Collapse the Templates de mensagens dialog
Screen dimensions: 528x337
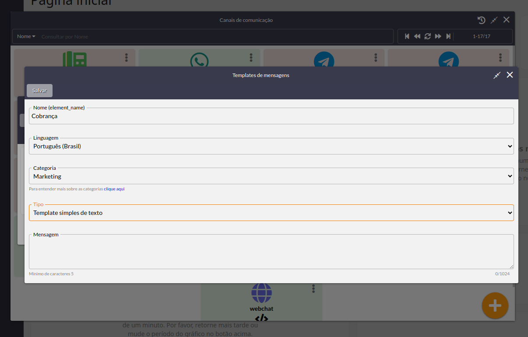[496, 75]
